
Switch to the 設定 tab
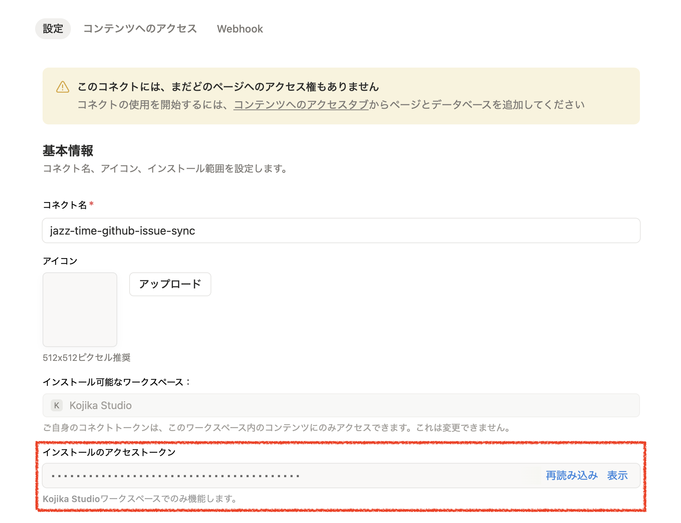(x=53, y=29)
